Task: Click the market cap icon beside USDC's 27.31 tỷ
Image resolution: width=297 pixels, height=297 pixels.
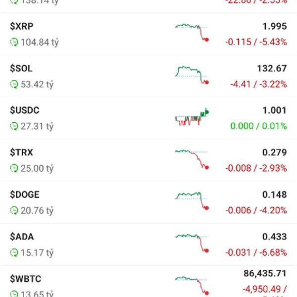Action: click(14, 127)
